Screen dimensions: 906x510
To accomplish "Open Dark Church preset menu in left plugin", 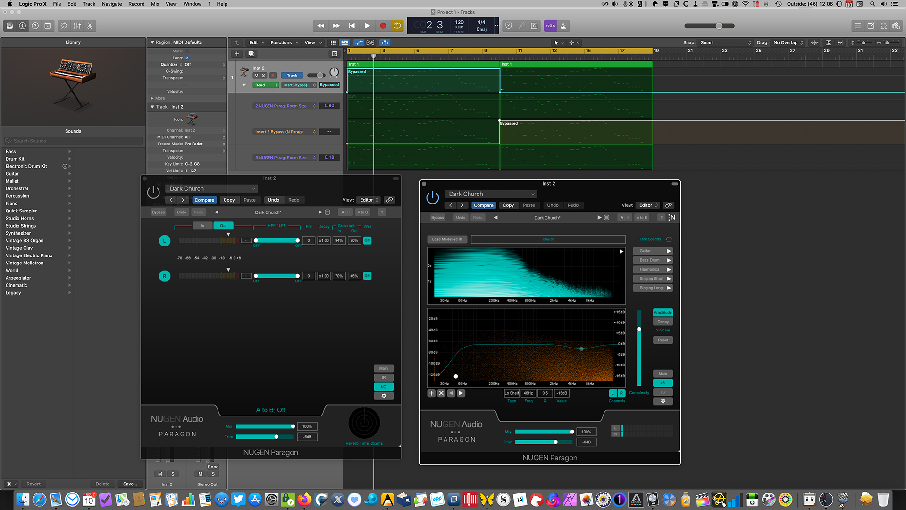I will click(x=212, y=188).
